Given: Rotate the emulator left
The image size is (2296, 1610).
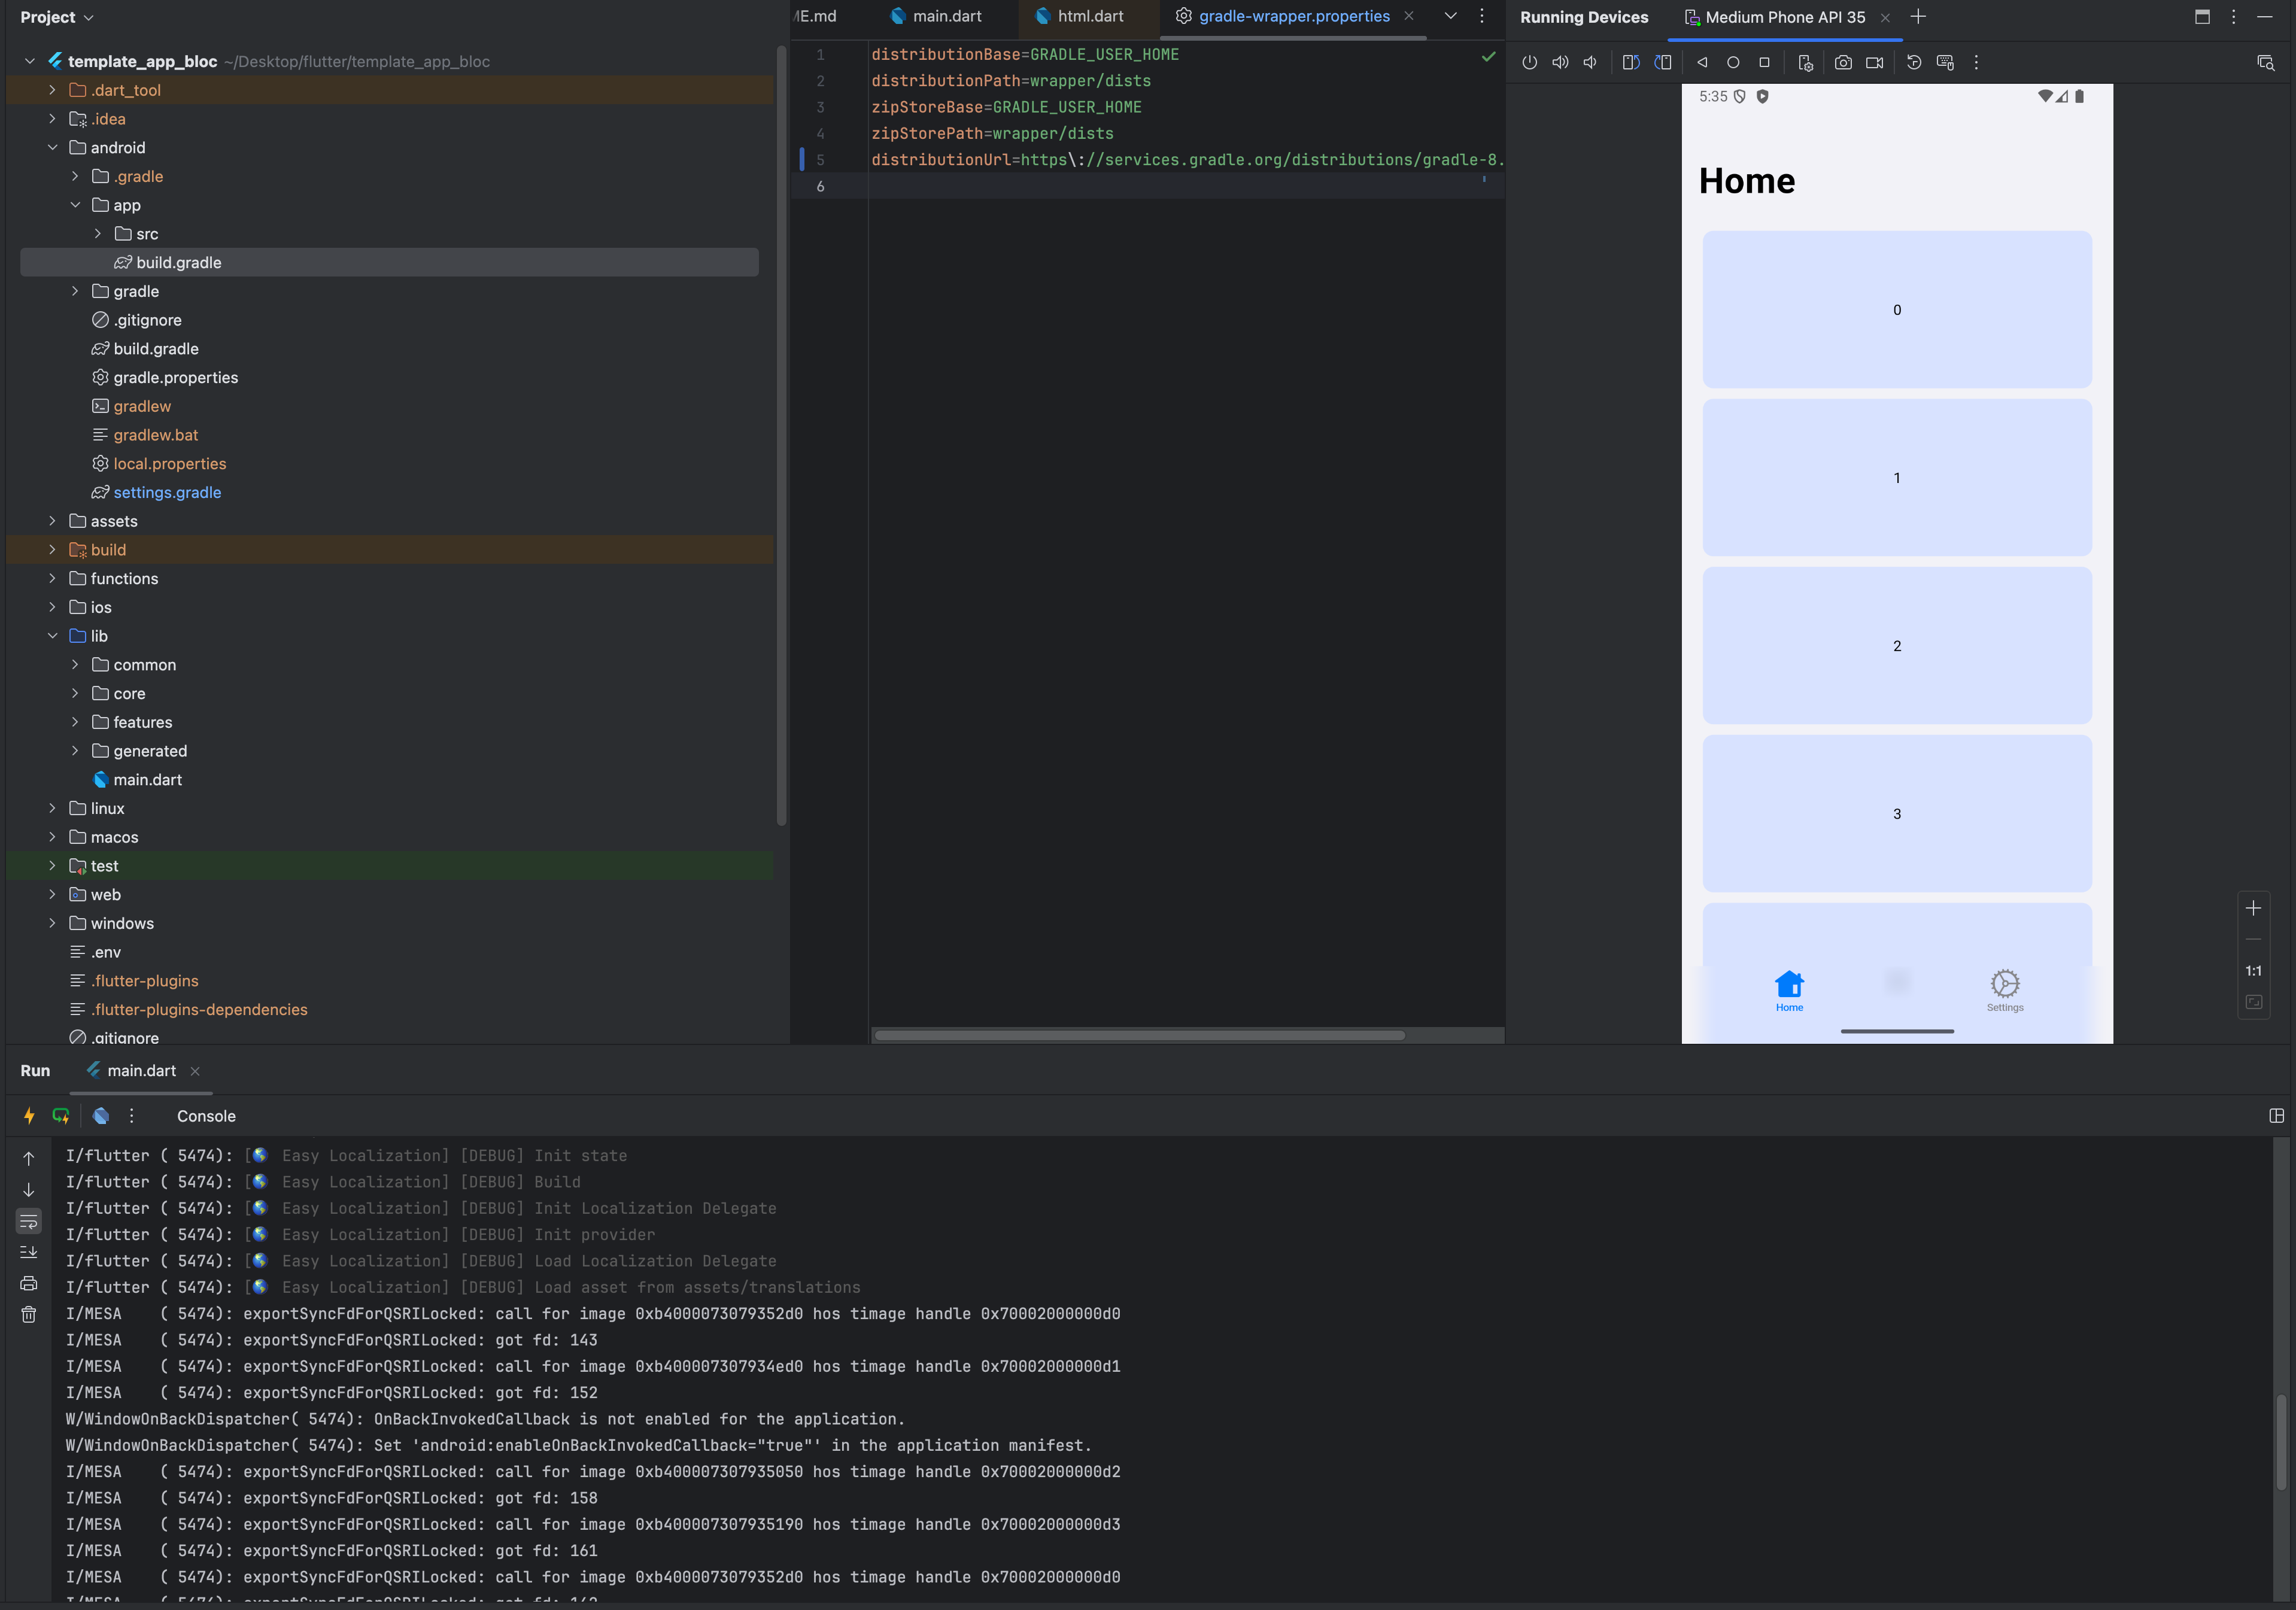Looking at the screenshot, I should pos(1631,62).
